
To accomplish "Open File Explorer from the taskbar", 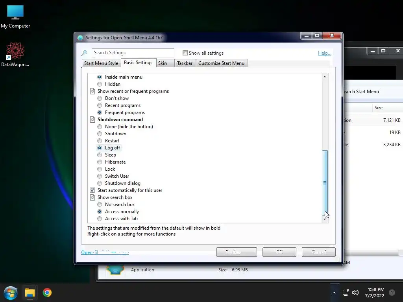I will click(x=30, y=293).
